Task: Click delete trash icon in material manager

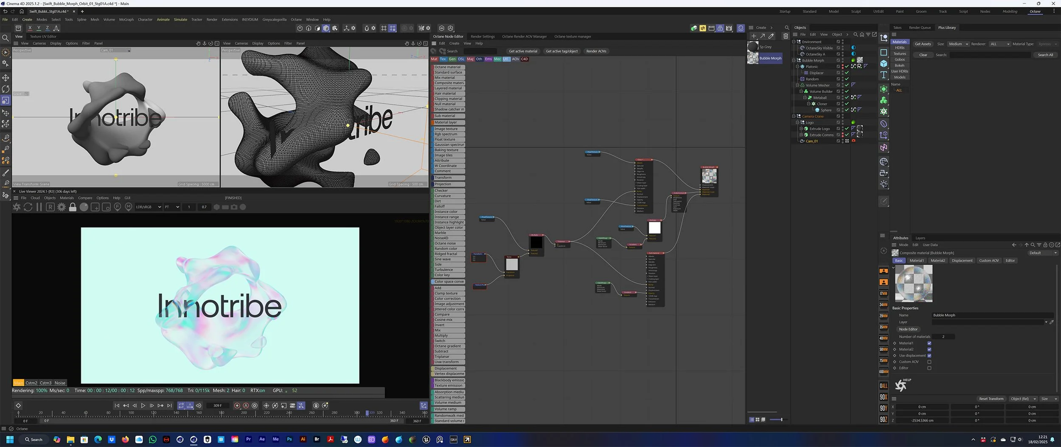Action: (786, 36)
